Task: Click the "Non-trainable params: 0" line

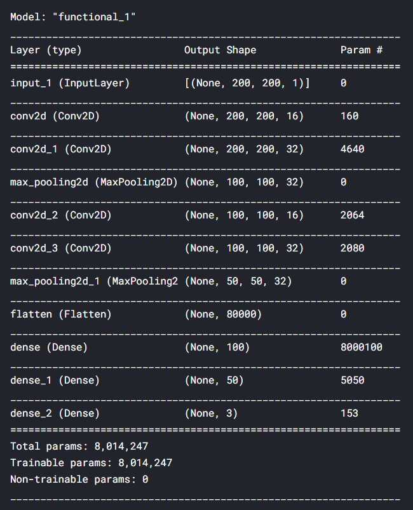Action: pos(79,480)
